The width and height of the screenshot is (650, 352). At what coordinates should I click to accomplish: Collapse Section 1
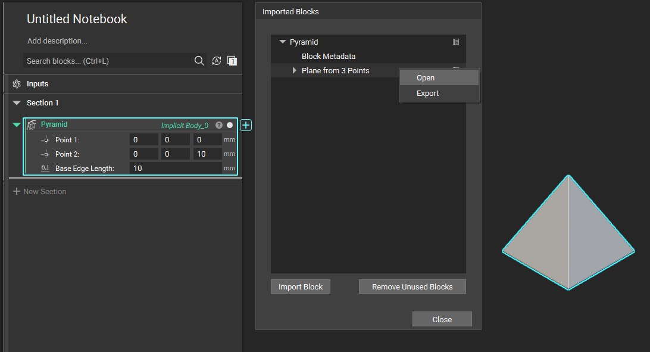(x=17, y=103)
